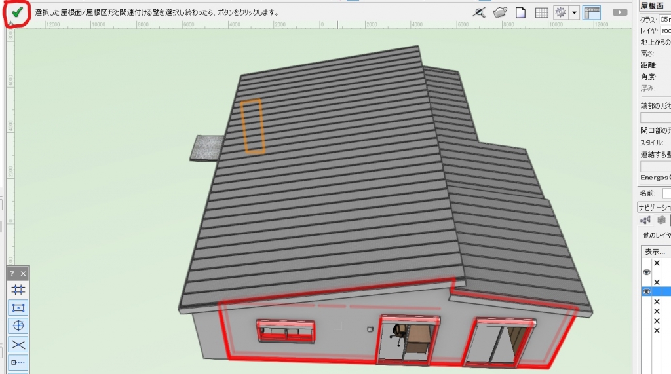This screenshot has height=374, width=671.
Task: Click the green checkmark confirm button
Action: 17,12
